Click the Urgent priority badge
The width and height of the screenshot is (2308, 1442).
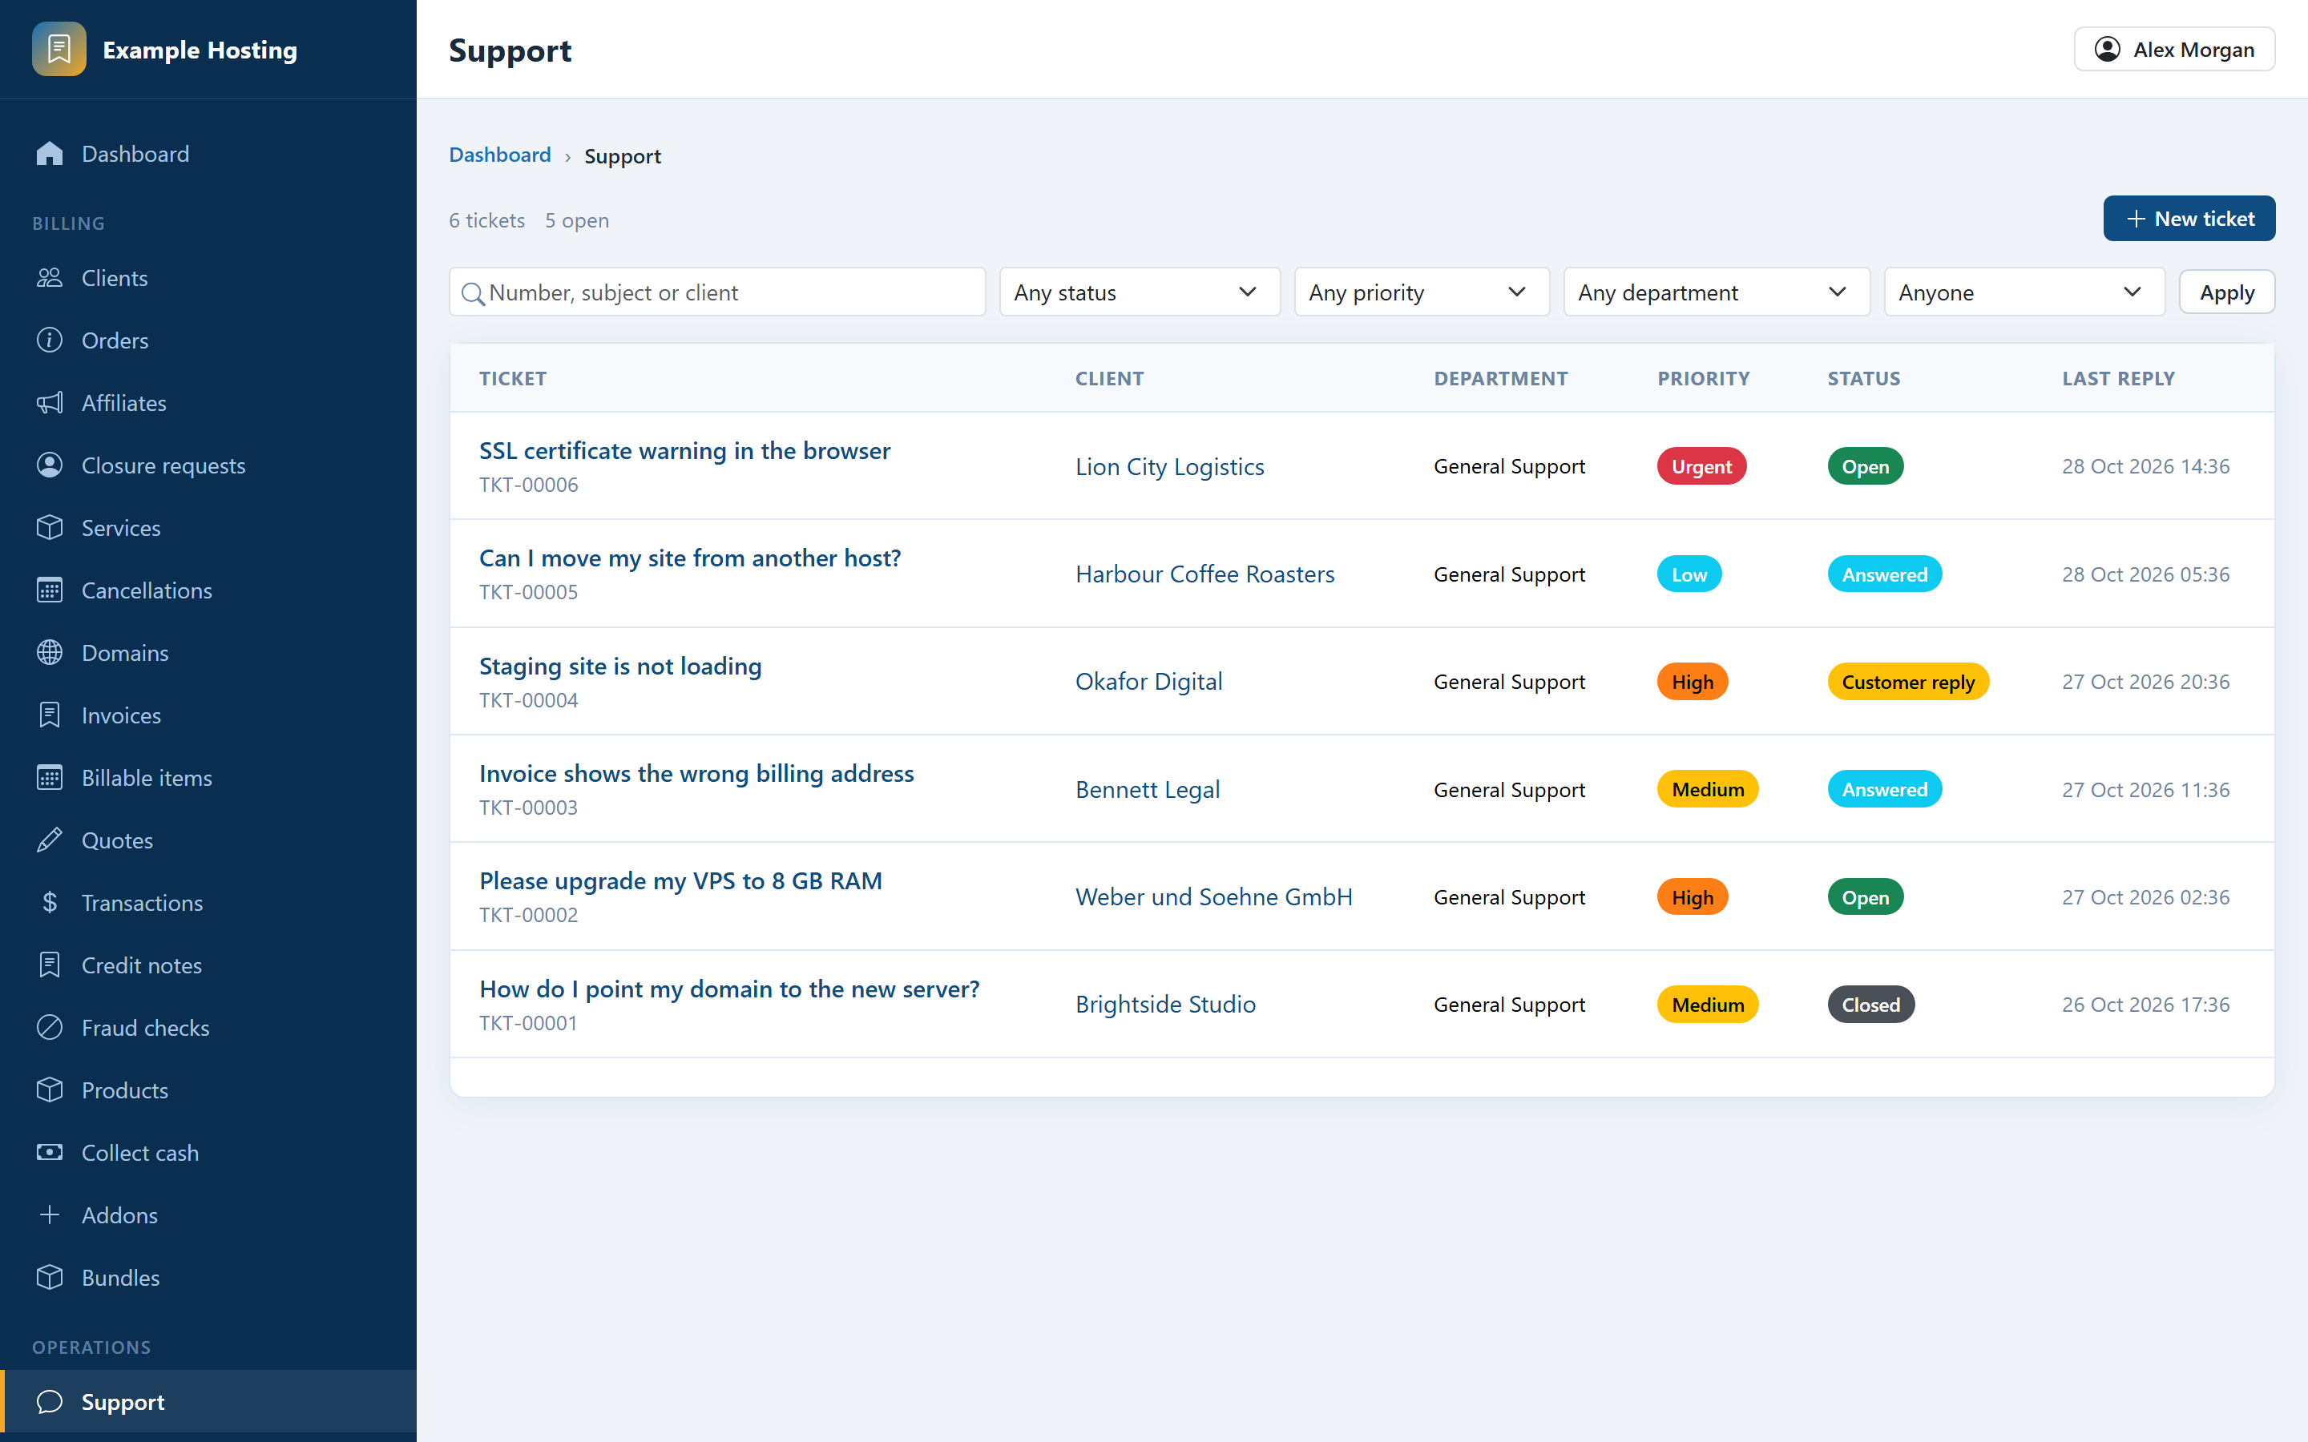[x=1701, y=466]
